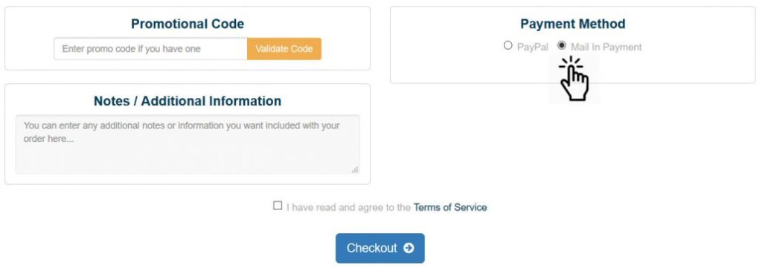Viewport: 762px width, 268px height.
Task: Click the Notes / Additional Information heading
Action: pyautogui.click(x=188, y=101)
